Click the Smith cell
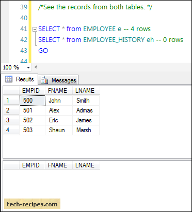 86,101
